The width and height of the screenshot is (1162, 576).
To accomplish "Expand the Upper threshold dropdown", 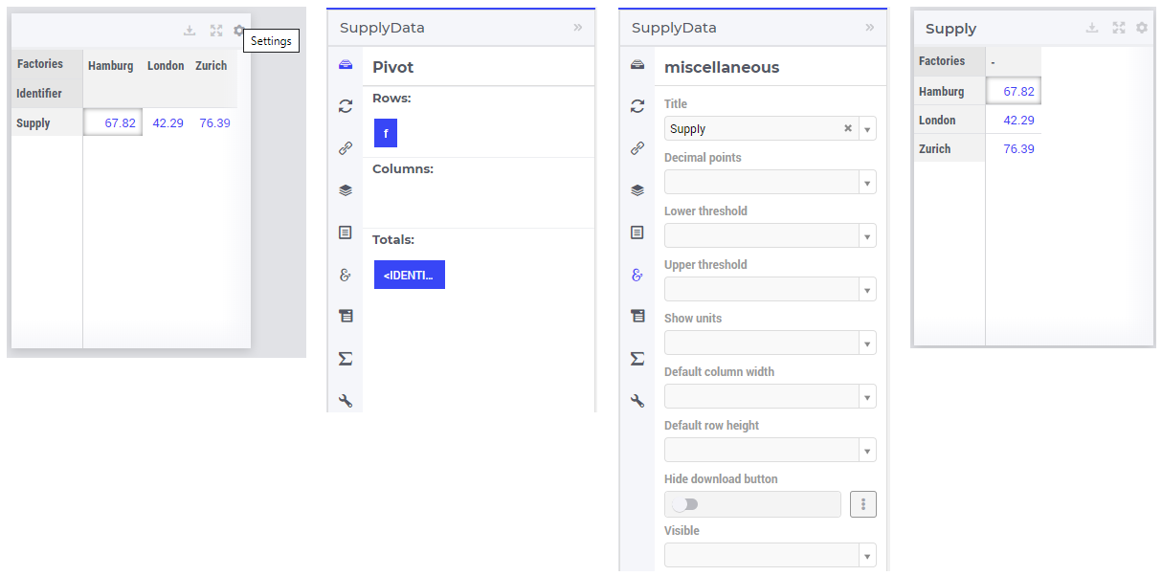I will (771, 289).
